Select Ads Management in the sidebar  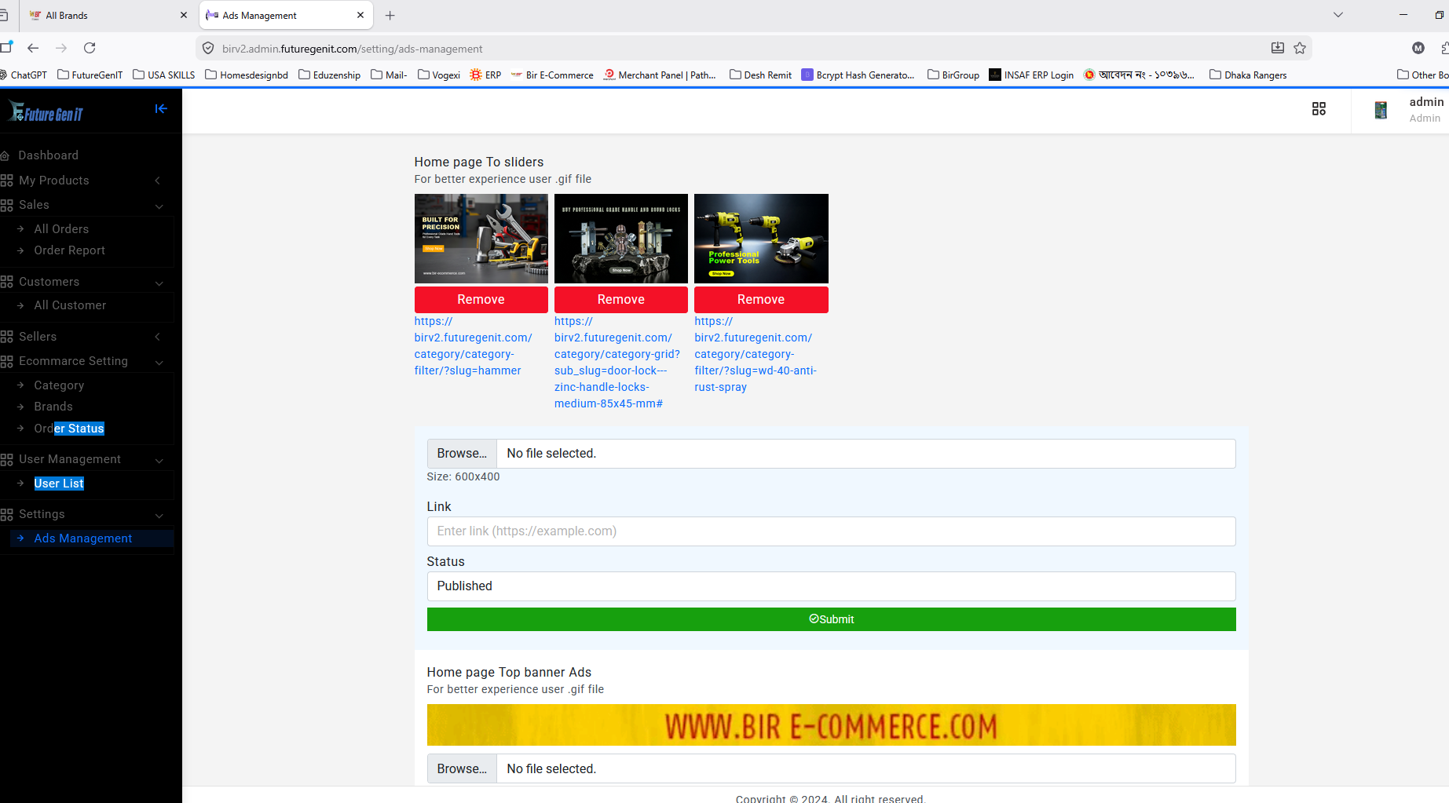(x=83, y=538)
